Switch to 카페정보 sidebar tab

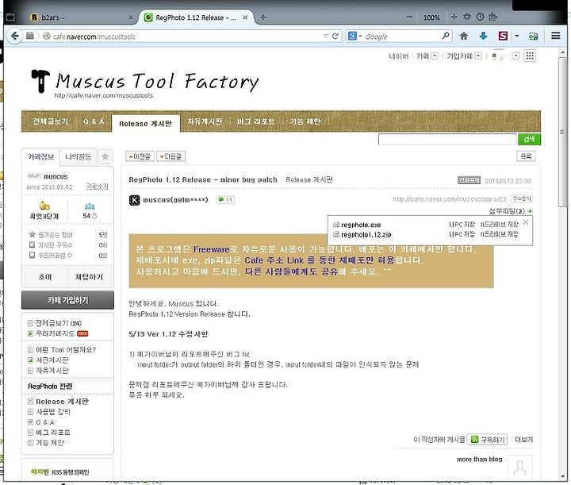40,156
